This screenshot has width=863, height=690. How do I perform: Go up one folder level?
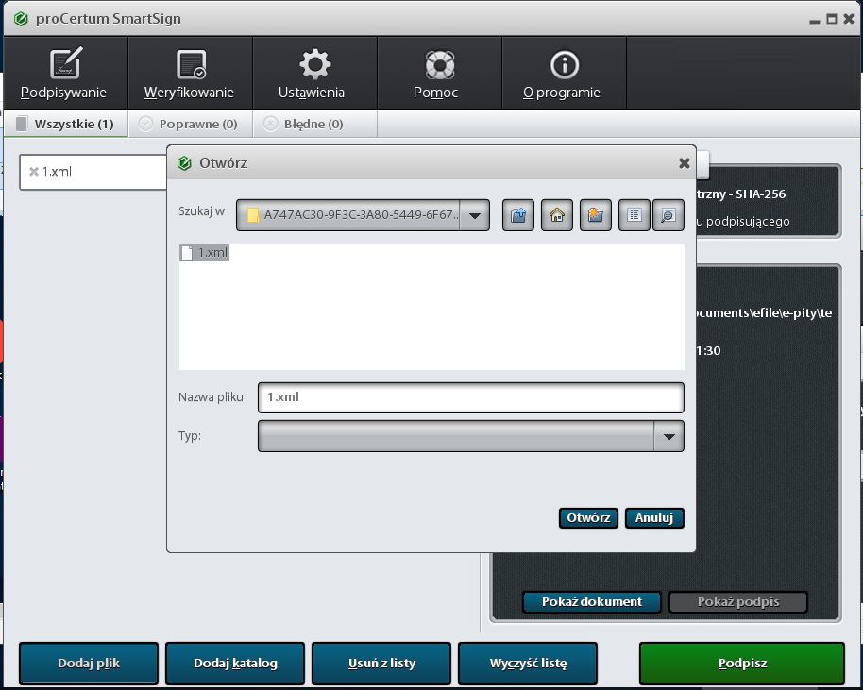pyautogui.click(x=518, y=215)
